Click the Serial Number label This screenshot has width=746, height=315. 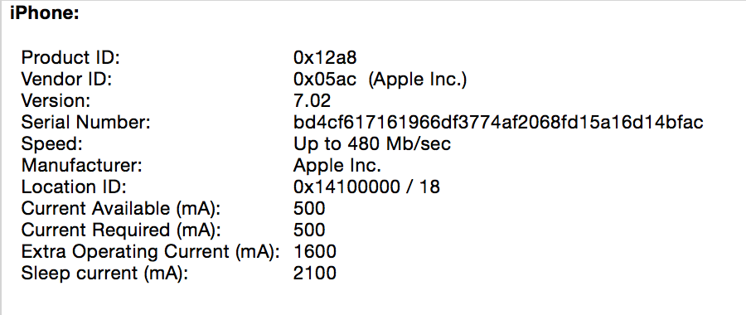click(x=86, y=123)
